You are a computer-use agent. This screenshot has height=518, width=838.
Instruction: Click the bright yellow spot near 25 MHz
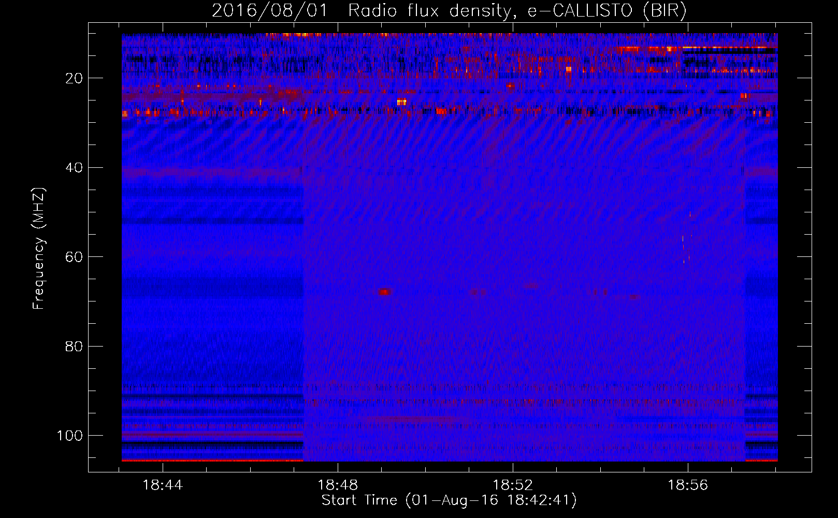(x=402, y=102)
